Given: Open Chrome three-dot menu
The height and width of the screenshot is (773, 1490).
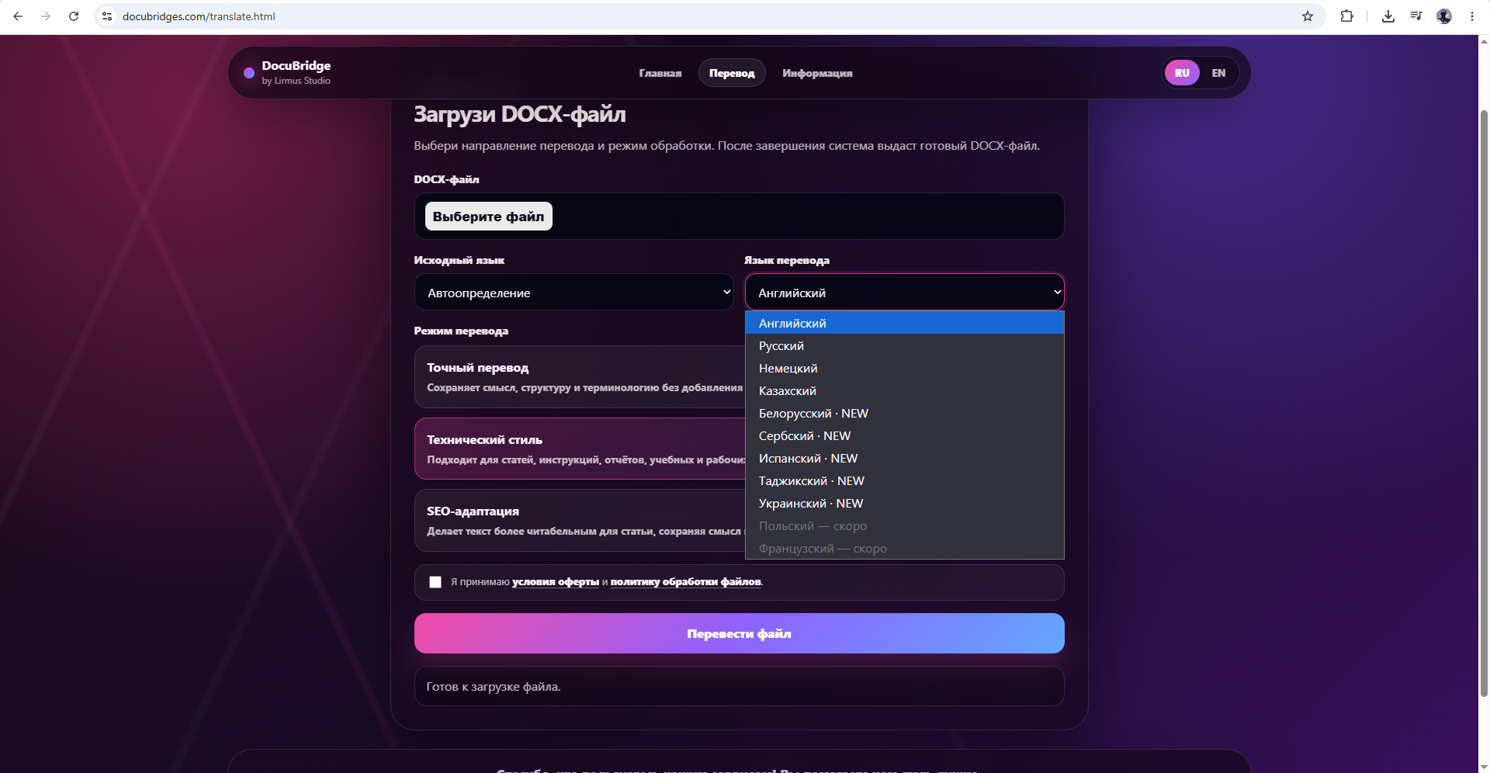Looking at the screenshot, I should point(1472,16).
